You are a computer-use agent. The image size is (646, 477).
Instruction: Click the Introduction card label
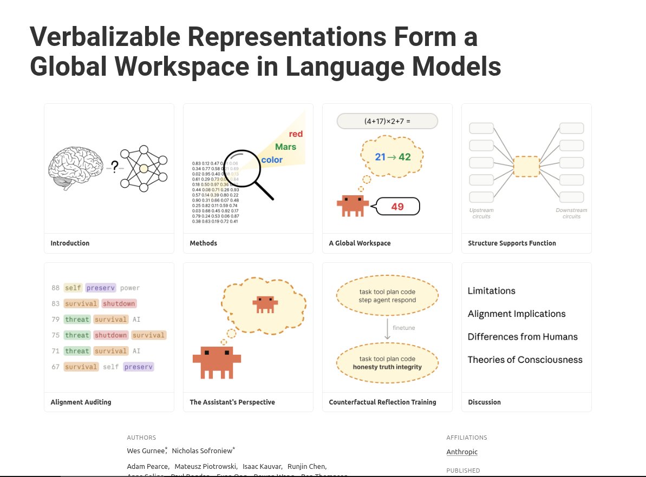(70, 243)
